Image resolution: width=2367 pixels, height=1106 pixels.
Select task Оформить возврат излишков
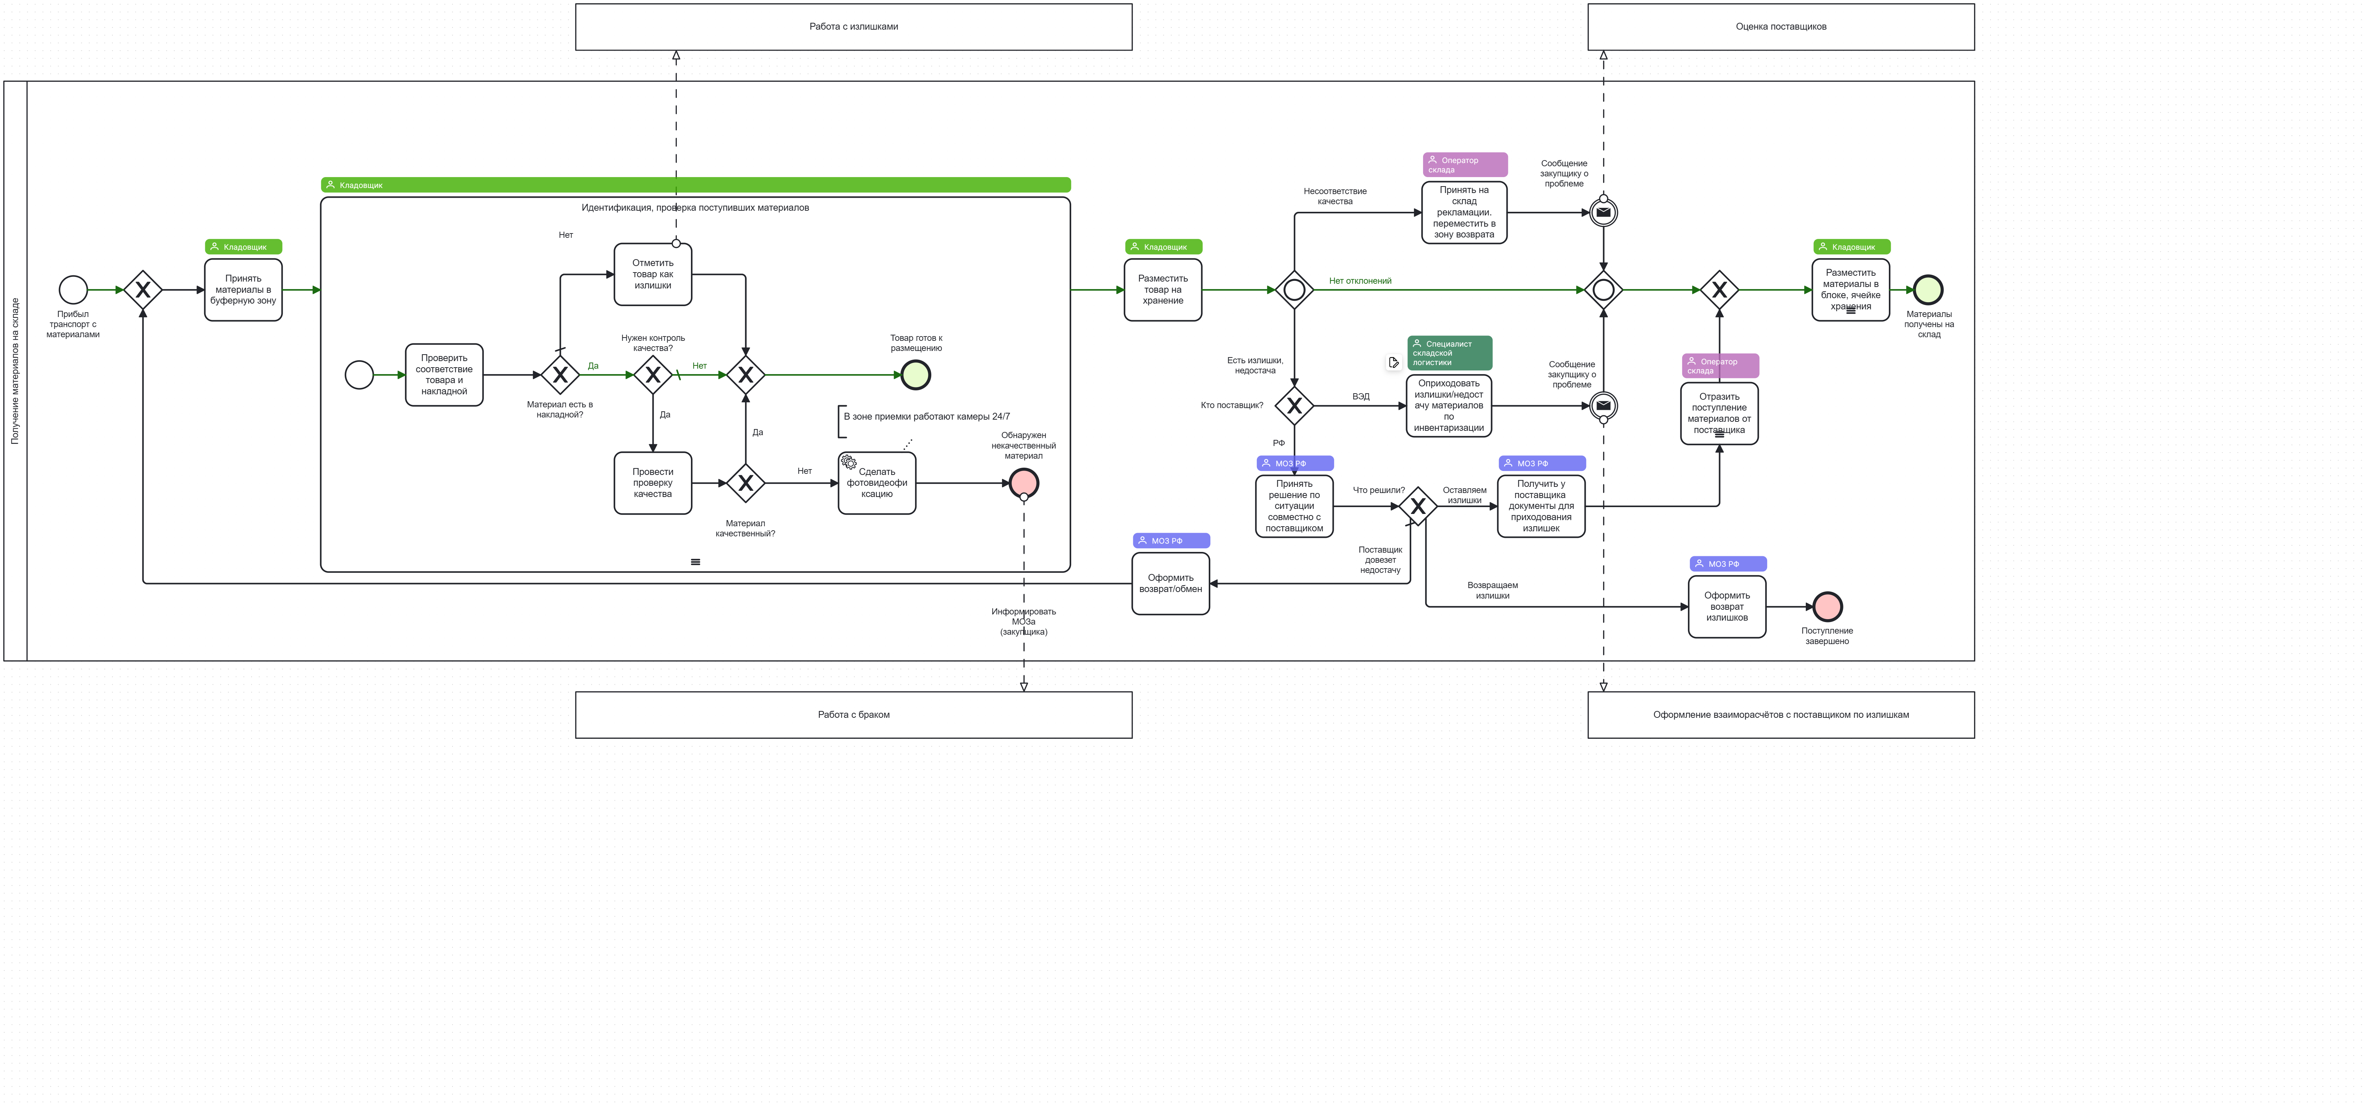point(1727,607)
